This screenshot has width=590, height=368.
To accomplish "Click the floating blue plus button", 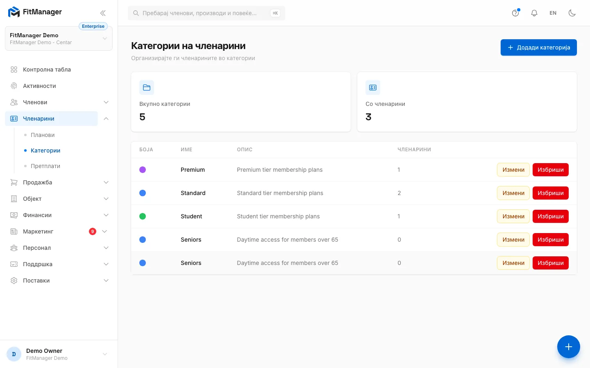I will coord(569,347).
